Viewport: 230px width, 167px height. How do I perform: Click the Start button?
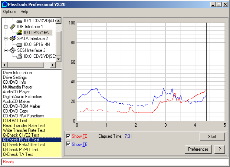[x=212, y=137]
